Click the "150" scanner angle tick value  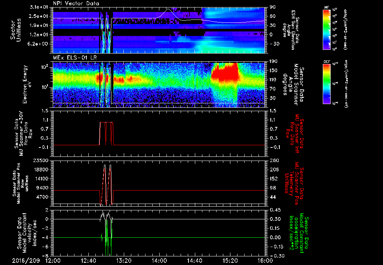[273, 71]
